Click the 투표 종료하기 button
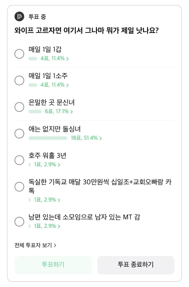189x287 pixels. (x=136, y=264)
